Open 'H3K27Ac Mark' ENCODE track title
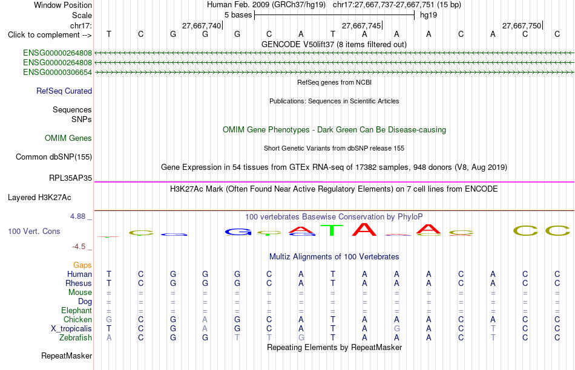Screen dimensions: 575x370 click(333, 189)
